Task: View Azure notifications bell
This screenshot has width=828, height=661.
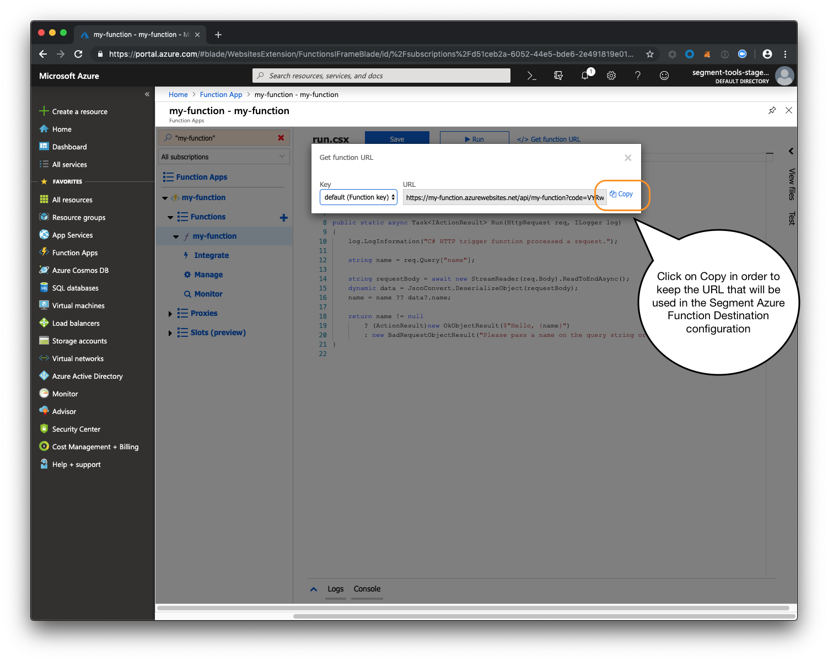Action: [585, 76]
